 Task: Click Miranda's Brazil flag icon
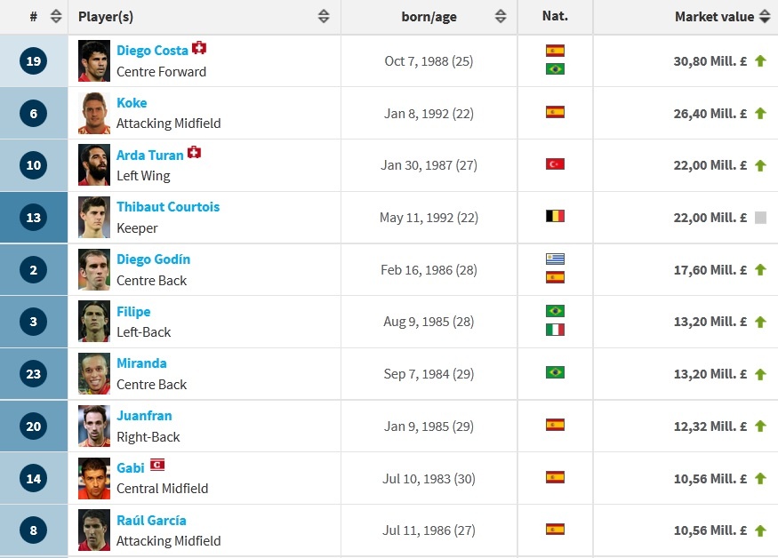[x=555, y=372]
